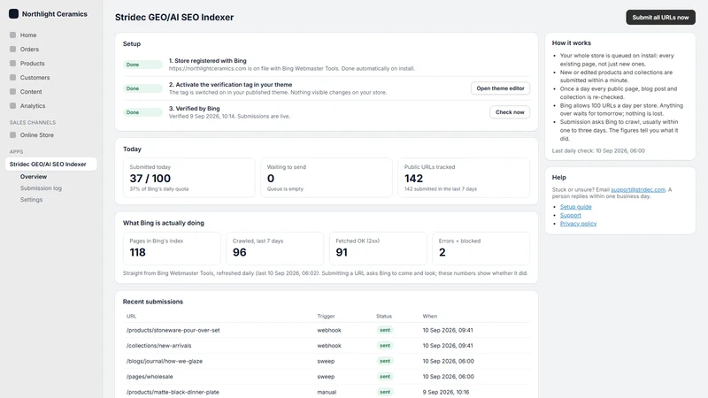The height and width of the screenshot is (398, 708).
Task: Click the Submitted today 37 / 100 card
Action: 189,178
